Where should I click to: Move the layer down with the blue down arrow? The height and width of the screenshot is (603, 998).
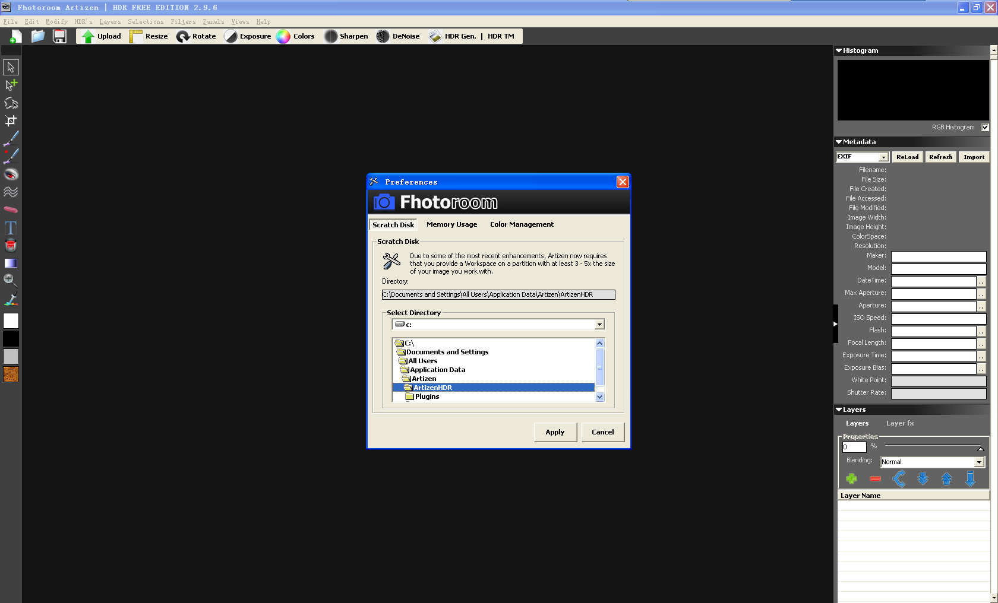pos(923,478)
